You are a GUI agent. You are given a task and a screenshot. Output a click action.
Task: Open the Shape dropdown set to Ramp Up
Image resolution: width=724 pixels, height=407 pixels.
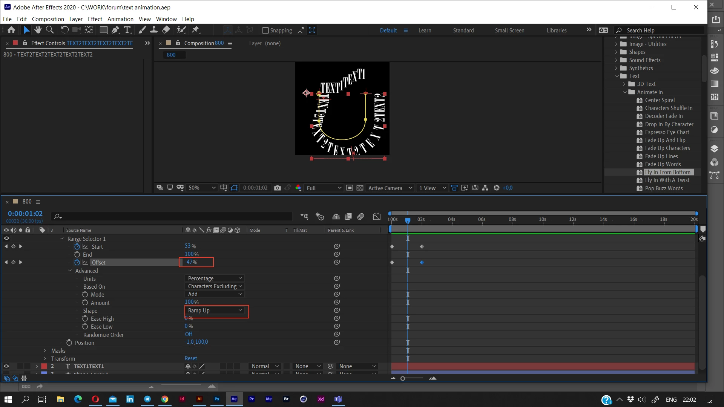click(x=215, y=310)
